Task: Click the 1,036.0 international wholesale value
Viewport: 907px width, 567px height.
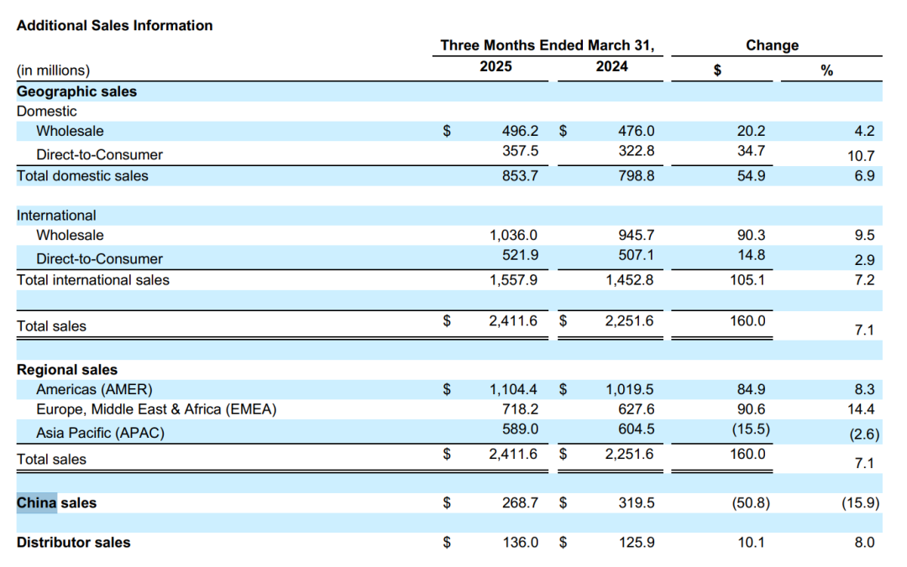Action: [514, 235]
